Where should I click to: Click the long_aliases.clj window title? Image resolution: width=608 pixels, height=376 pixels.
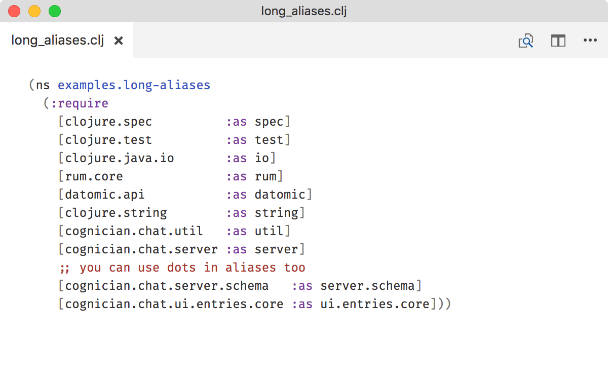303,11
